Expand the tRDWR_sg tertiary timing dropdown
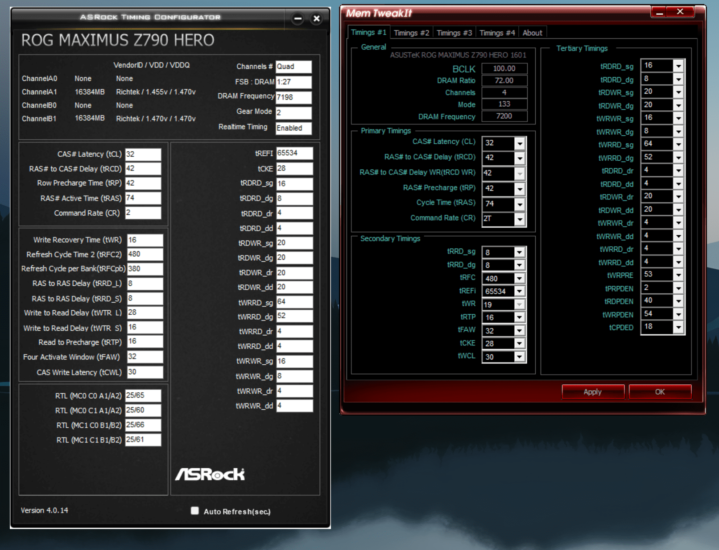The height and width of the screenshot is (550, 719). point(678,92)
